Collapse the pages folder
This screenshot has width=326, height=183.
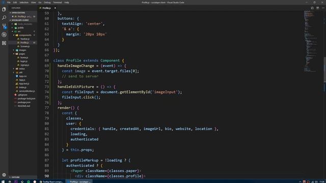point(22,54)
